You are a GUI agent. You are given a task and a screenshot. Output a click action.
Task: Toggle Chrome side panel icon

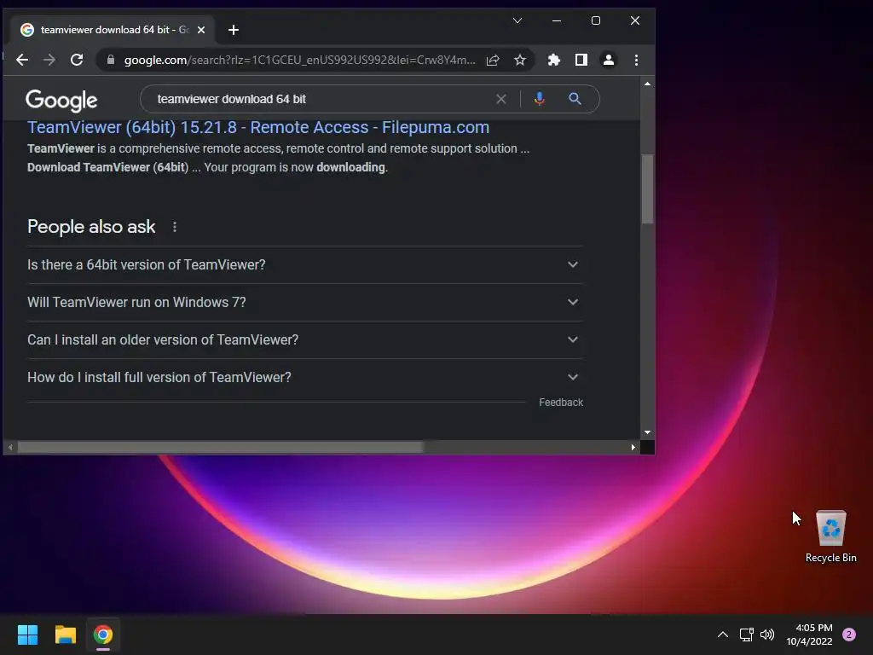click(x=581, y=61)
